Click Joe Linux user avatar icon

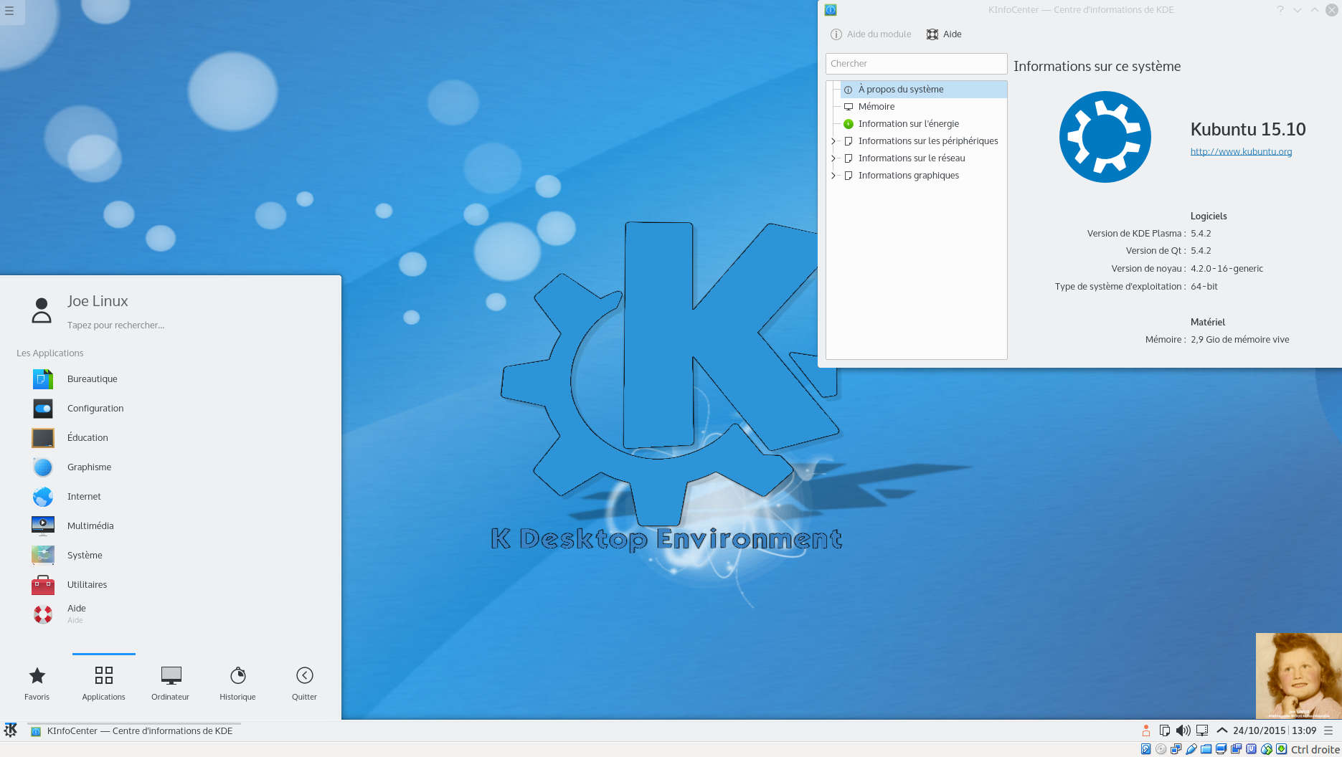(42, 311)
